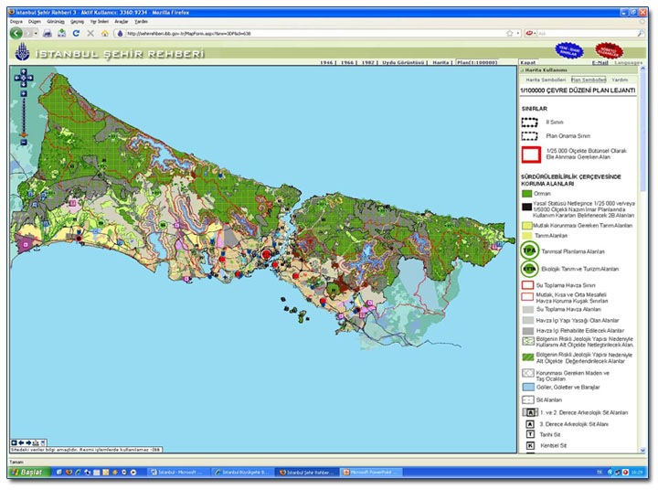The image size is (658, 490).
Task: Open the Yer İmleri menu
Action: 99,21
